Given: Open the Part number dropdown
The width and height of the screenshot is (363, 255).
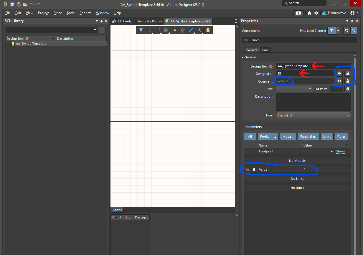Looking at the screenshot, I should pyautogui.click(x=310, y=89).
